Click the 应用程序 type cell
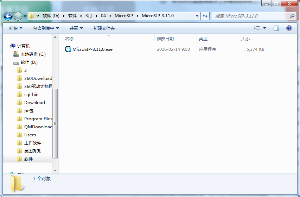Viewport: 300px width, 197px height. pyautogui.click(x=208, y=49)
